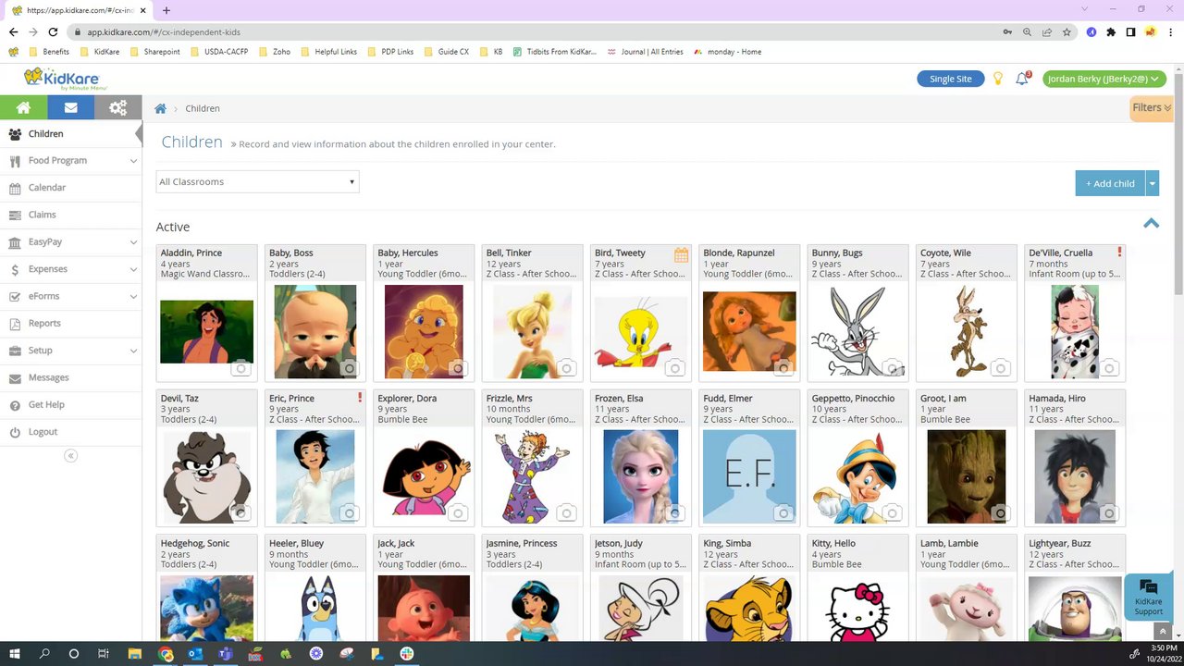Open Calendar in the sidebar
This screenshot has width=1184, height=666.
point(70,188)
